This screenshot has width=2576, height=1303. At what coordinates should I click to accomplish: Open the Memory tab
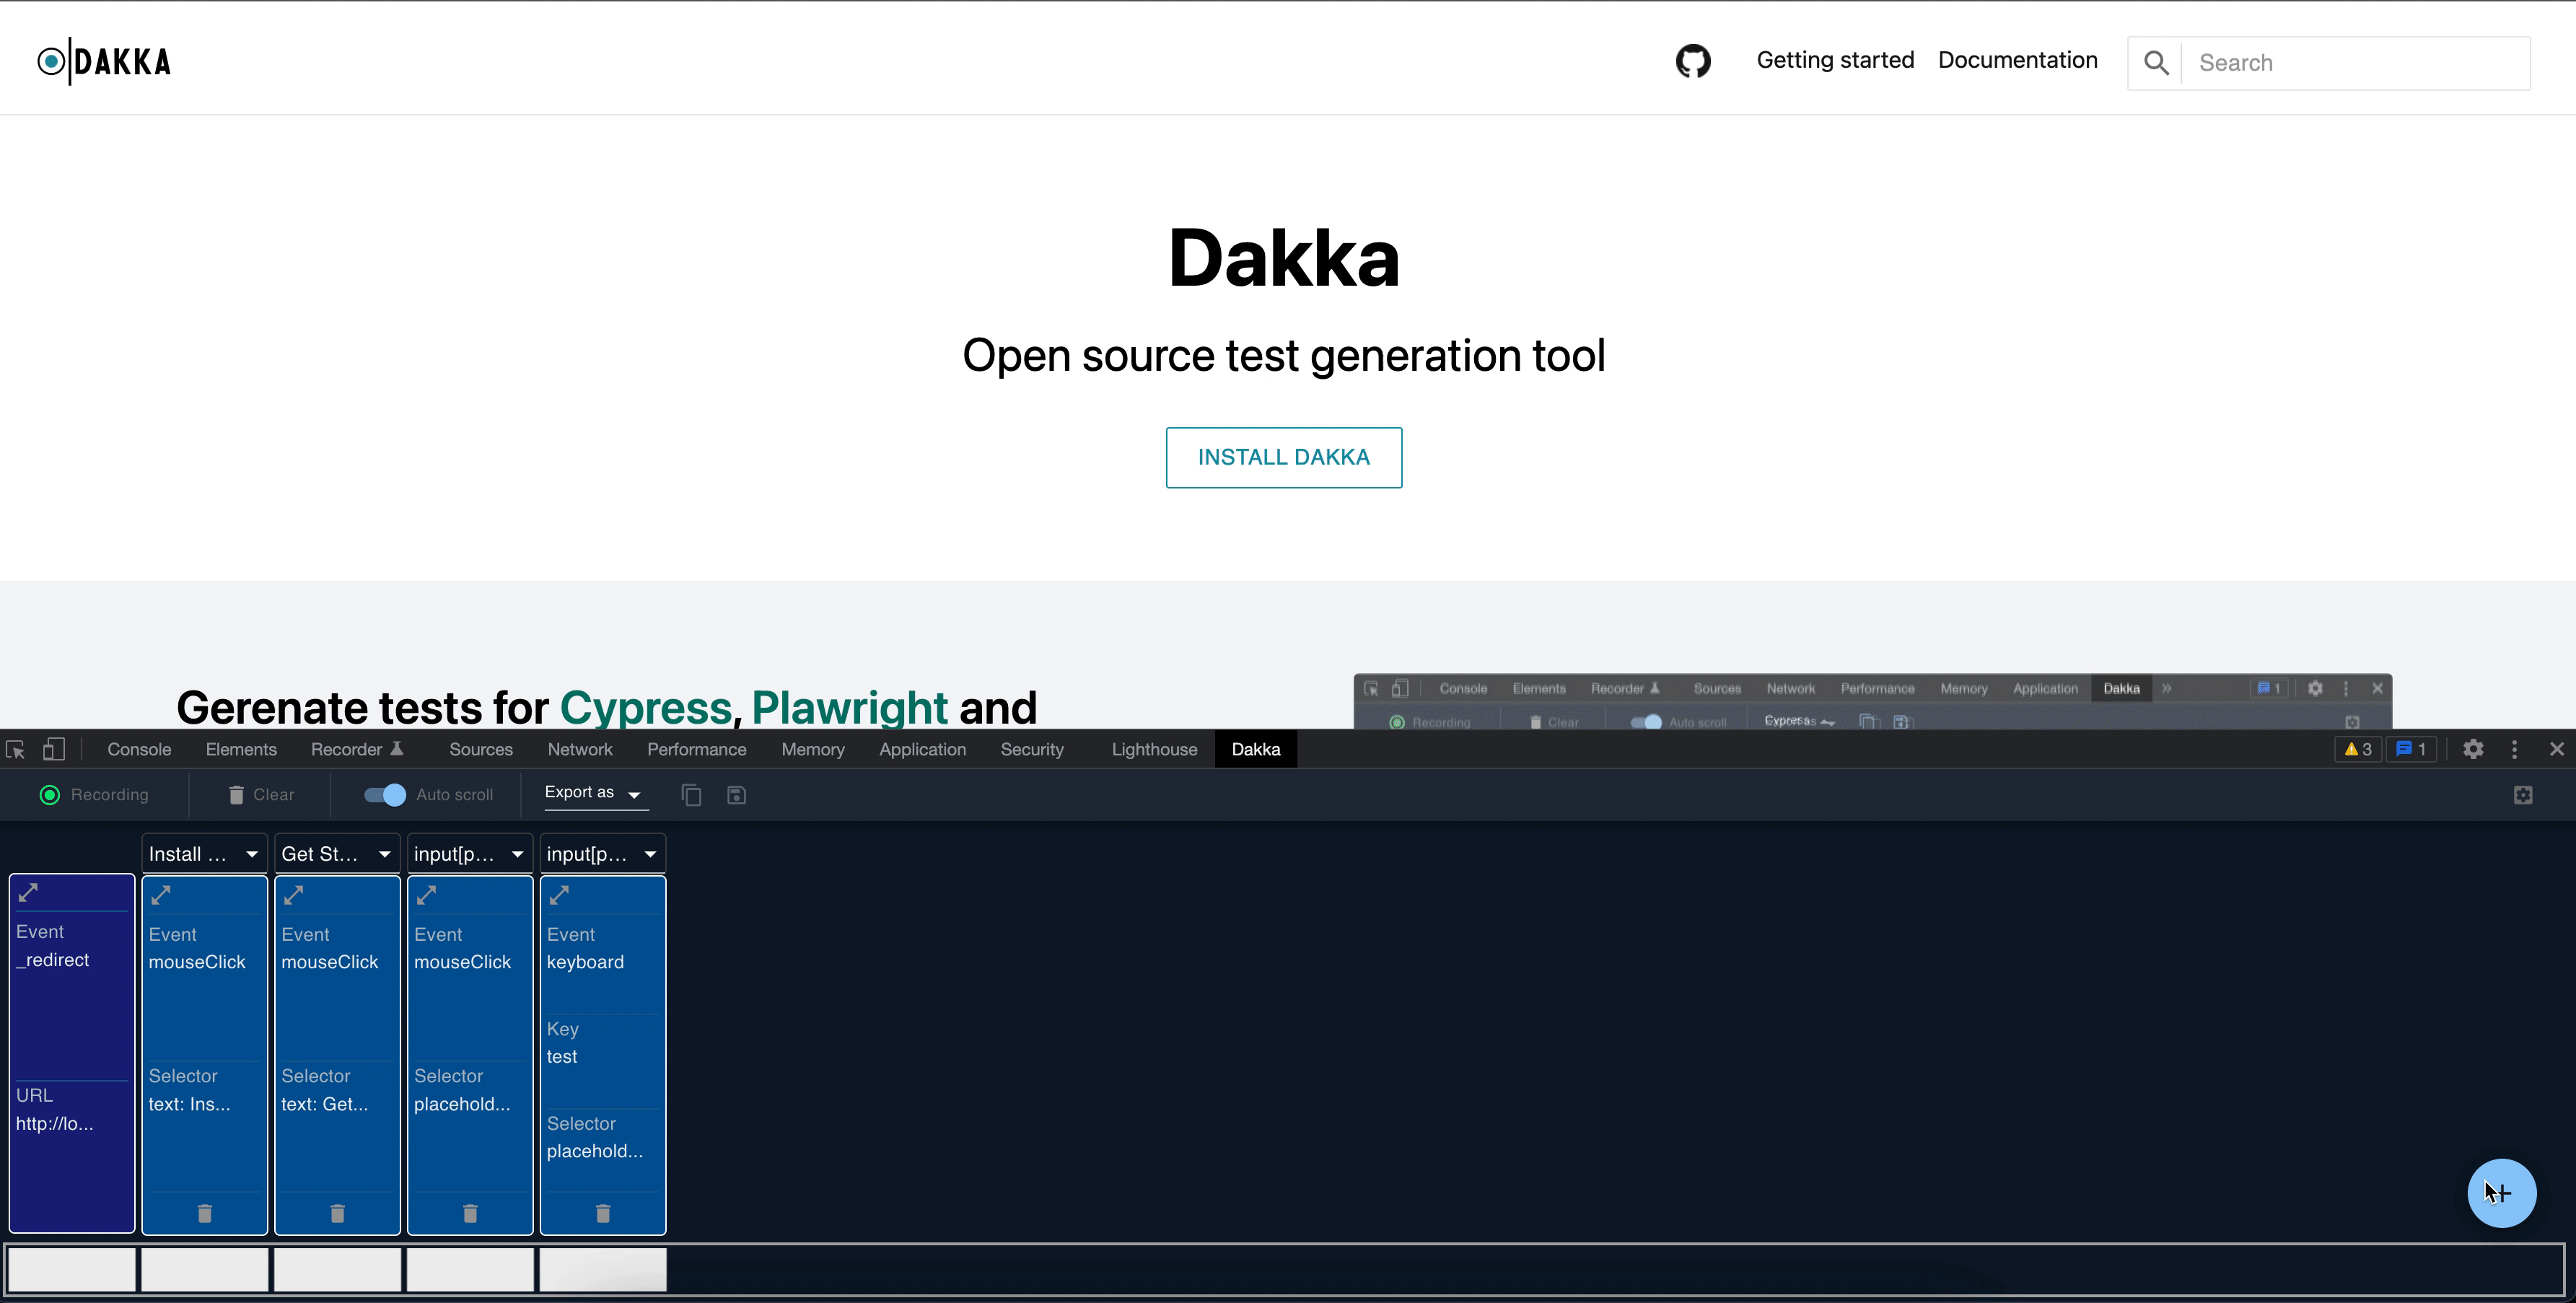813,749
